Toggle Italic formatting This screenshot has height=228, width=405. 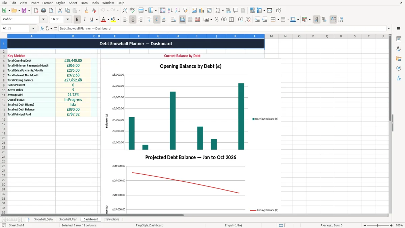84,20
